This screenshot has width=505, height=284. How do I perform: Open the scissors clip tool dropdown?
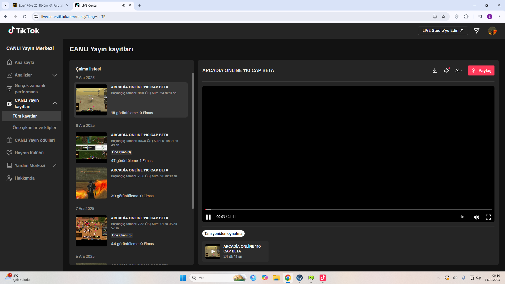(x=459, y=70)
